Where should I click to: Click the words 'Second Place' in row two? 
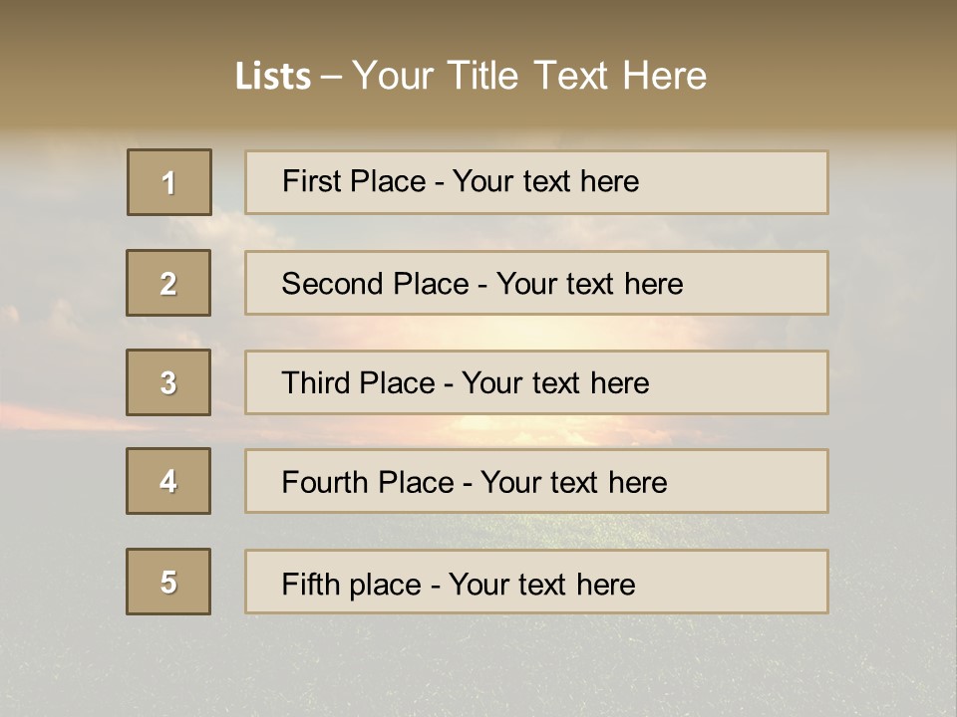374,284
